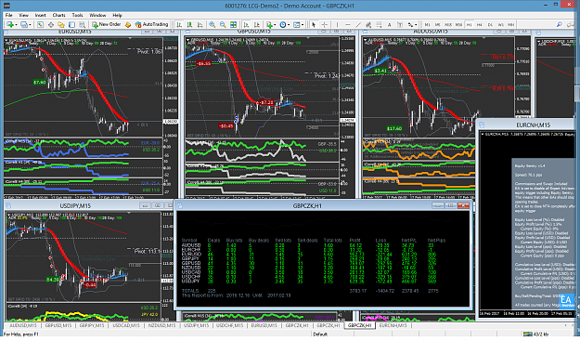Select the Equidistant Channel tool

point(368,25)
